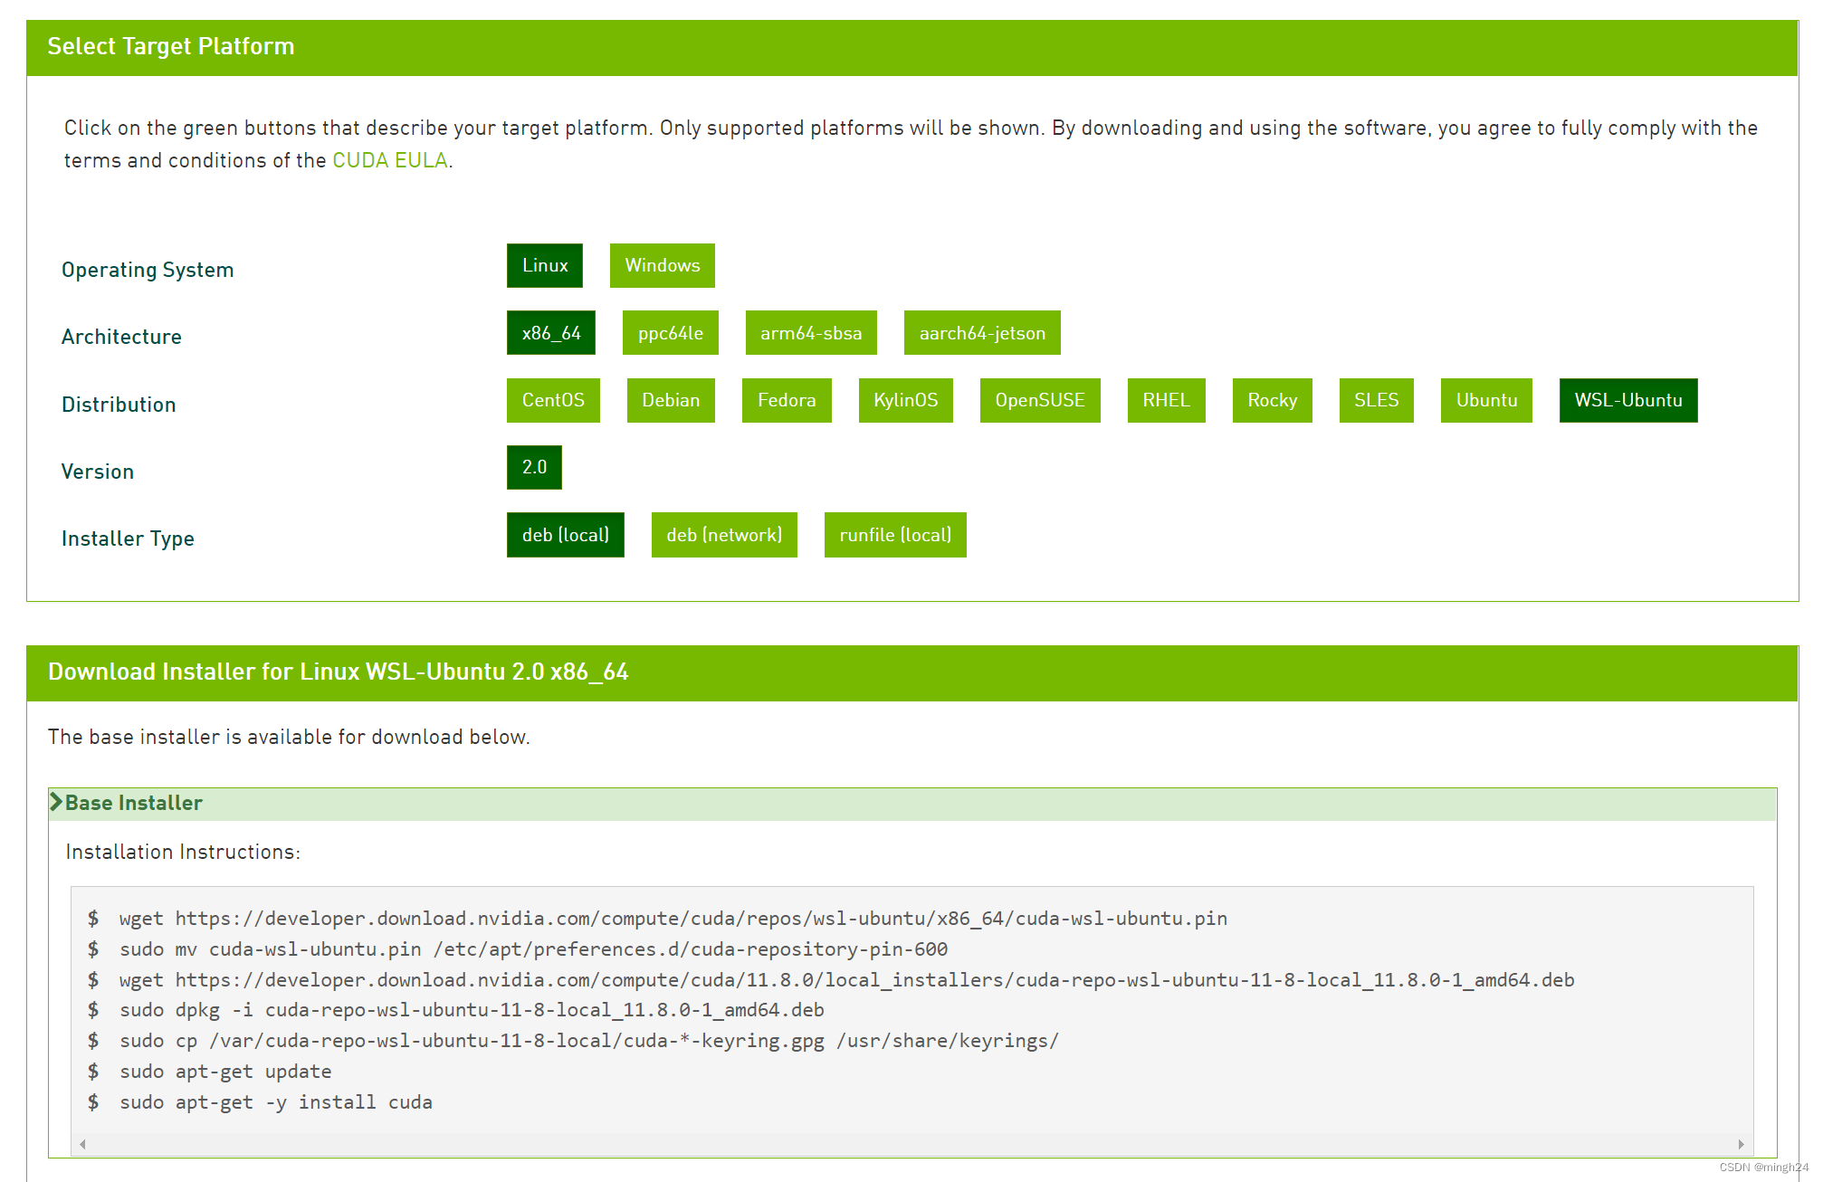Viewport: 1823px width, 1182px height.
Task: Choose runfile (local) installer type
Action: [894, 535]
